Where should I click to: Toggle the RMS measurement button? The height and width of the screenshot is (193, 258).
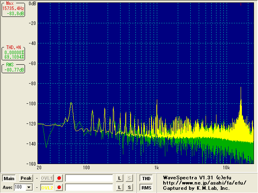[x=146, y=188]
